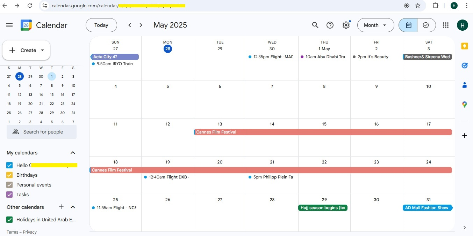Click the Create button
The image size is (473, 236).
point(26,50)
